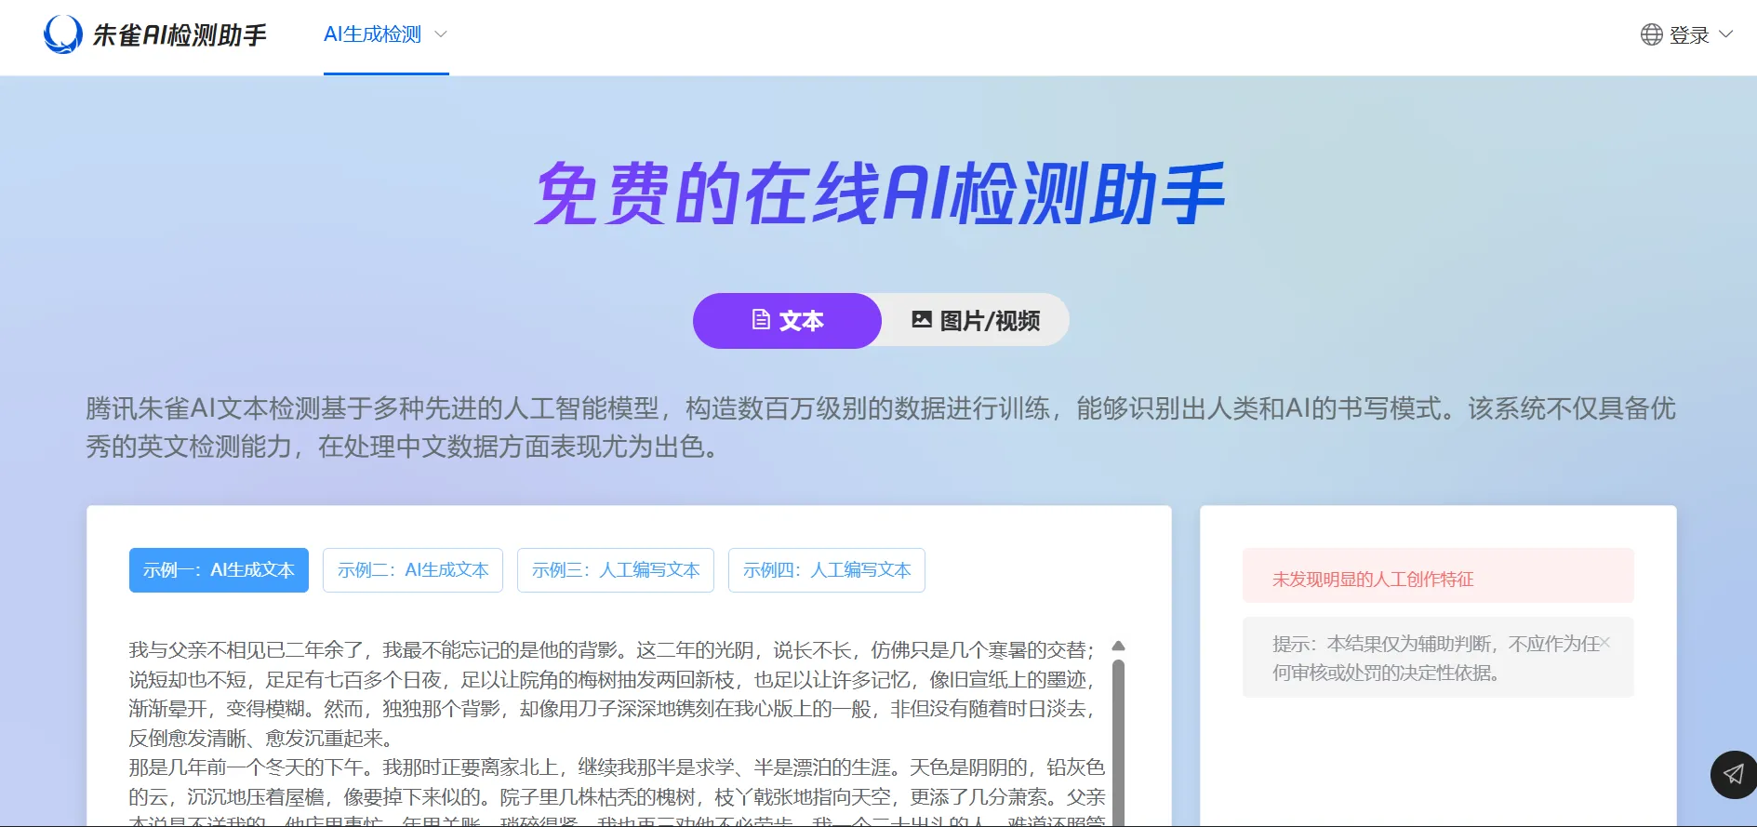This screenshot has width=1757, height=827.
Task: Load 示例二: AI生成文本 sample
Action: coord(413,570)
